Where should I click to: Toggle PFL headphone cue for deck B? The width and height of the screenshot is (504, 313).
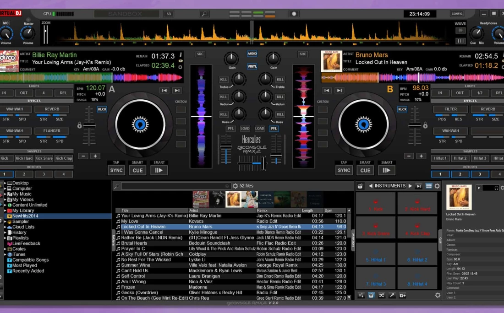click(x=274, y=129)
